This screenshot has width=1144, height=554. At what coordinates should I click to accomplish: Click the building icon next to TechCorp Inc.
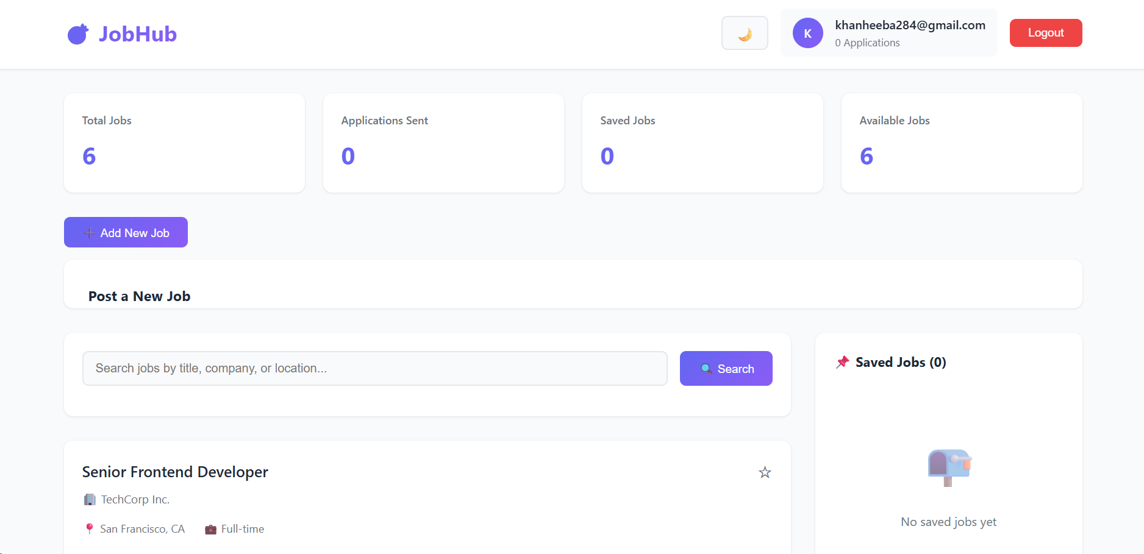pos(90,500)
